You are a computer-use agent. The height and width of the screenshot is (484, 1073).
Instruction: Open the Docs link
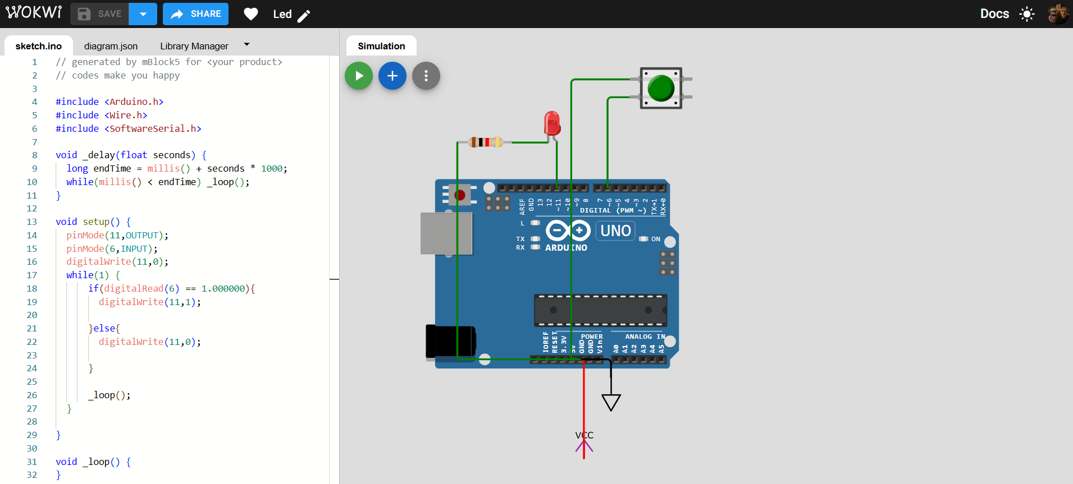994,14
